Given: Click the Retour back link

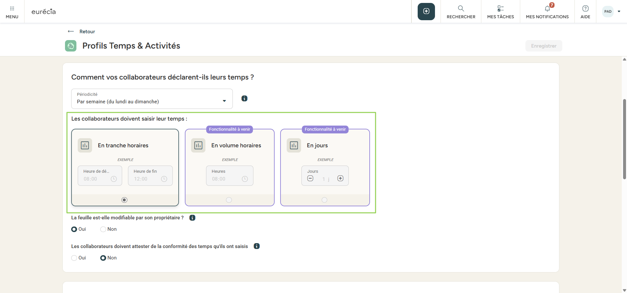Looking at the screenshot, I should pyautogui.click(x=81, y=32).
